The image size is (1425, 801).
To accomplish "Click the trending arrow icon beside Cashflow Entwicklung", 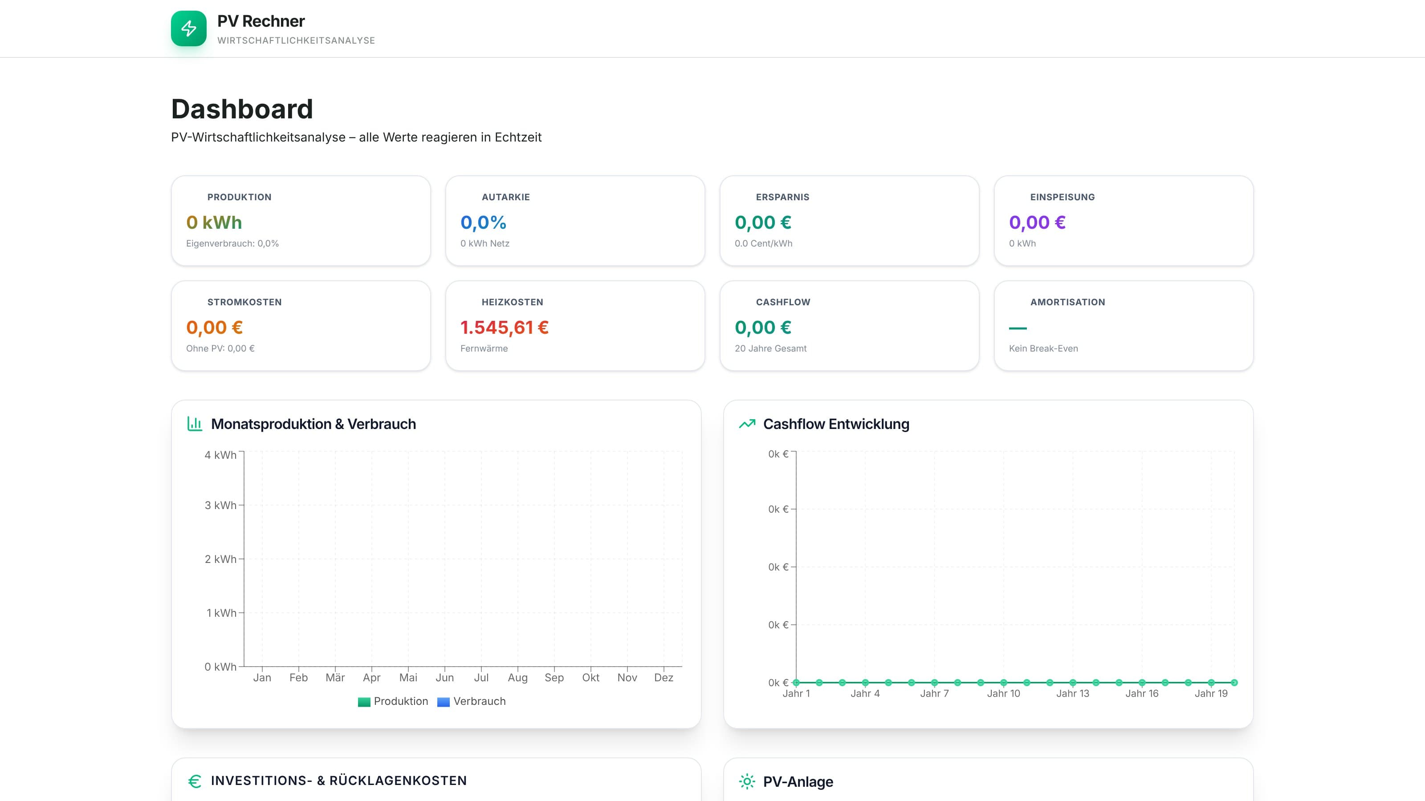I will click(x=747, y=424).
